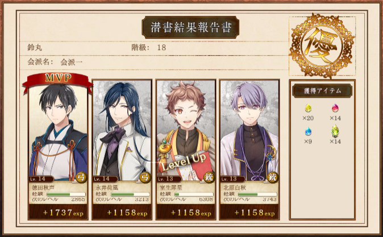The height and width of the screenshot is (237, 383).
Task: Click the pink soul gem icon
Action: 335,108
